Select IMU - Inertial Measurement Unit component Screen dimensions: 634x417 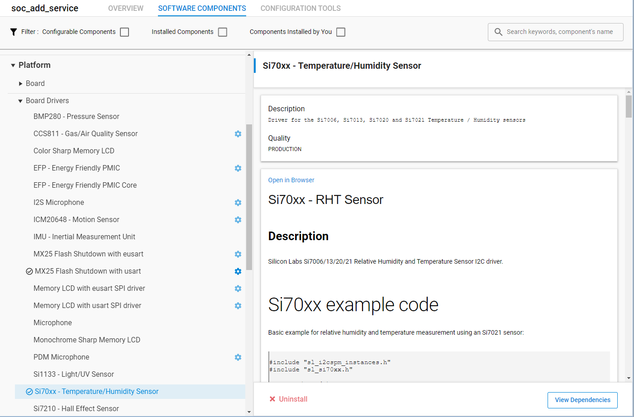click(x=84, y=237)
